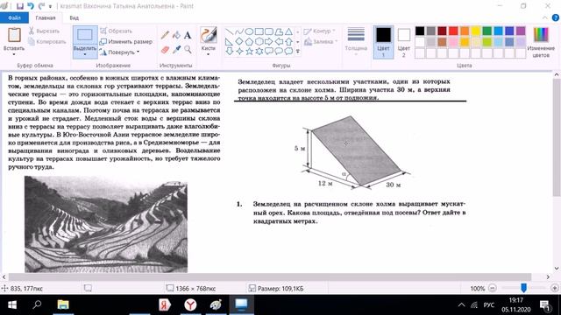
Task: Switch to the Вид tab
Action: (x=74, y=17)
